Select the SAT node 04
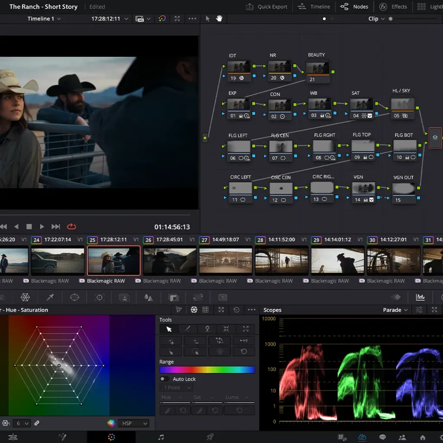This screenshot has height=443, width=443. pos(362,109)
